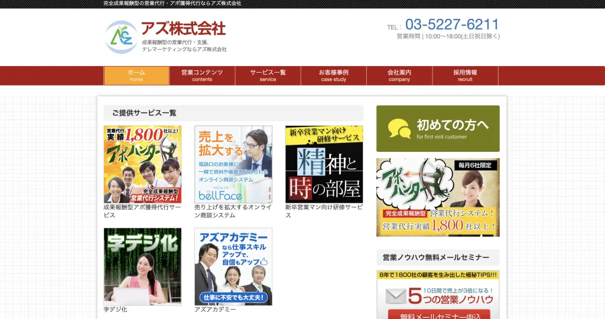This screenshot has width=605, height=319.
Task: Click the アズアカデミー caption link
Action: coord(215,310)
